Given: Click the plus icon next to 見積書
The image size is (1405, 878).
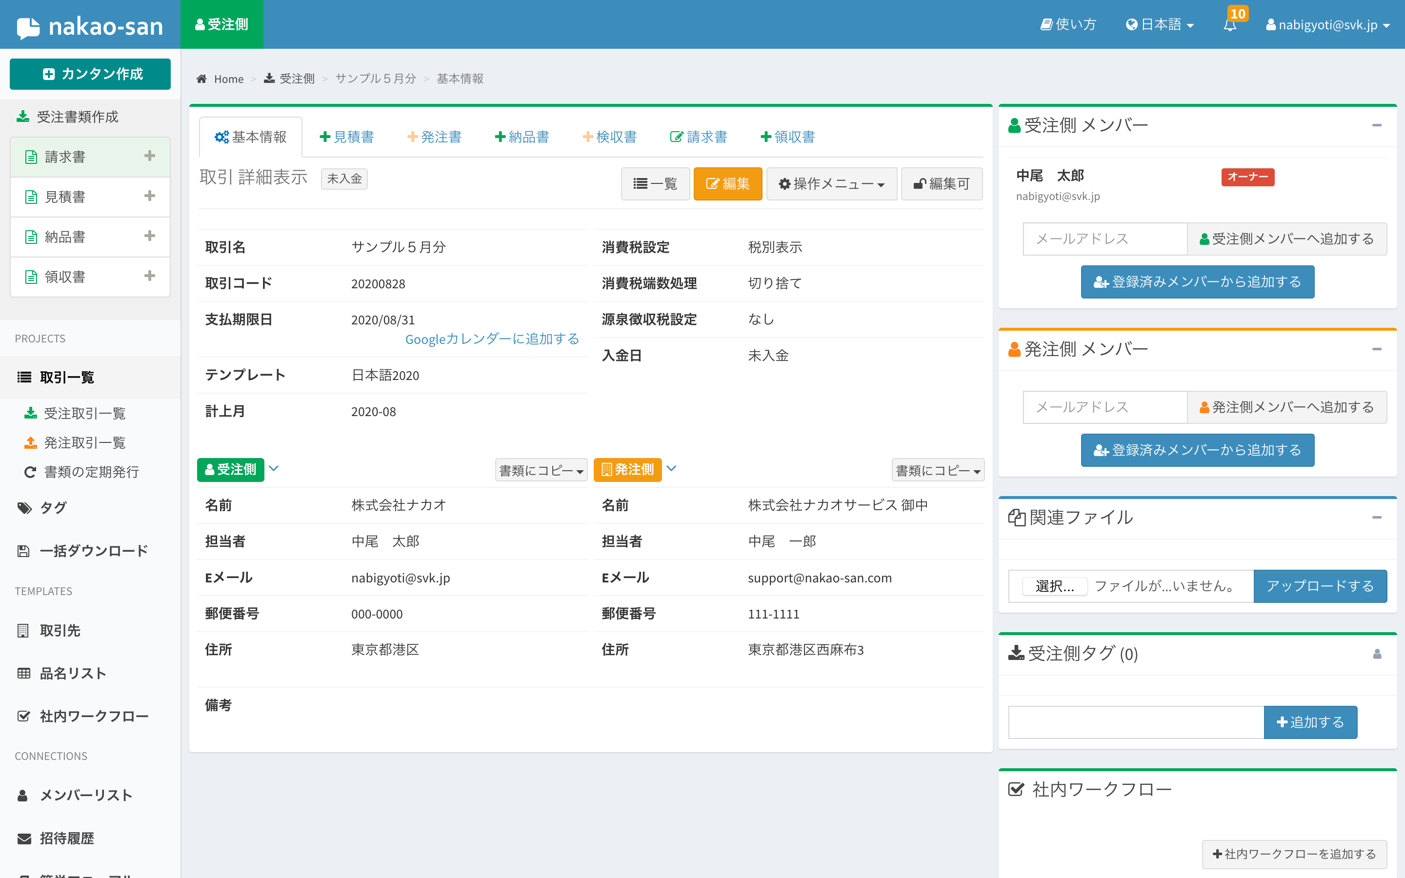Looking at the screenshot, I should 150,196.
